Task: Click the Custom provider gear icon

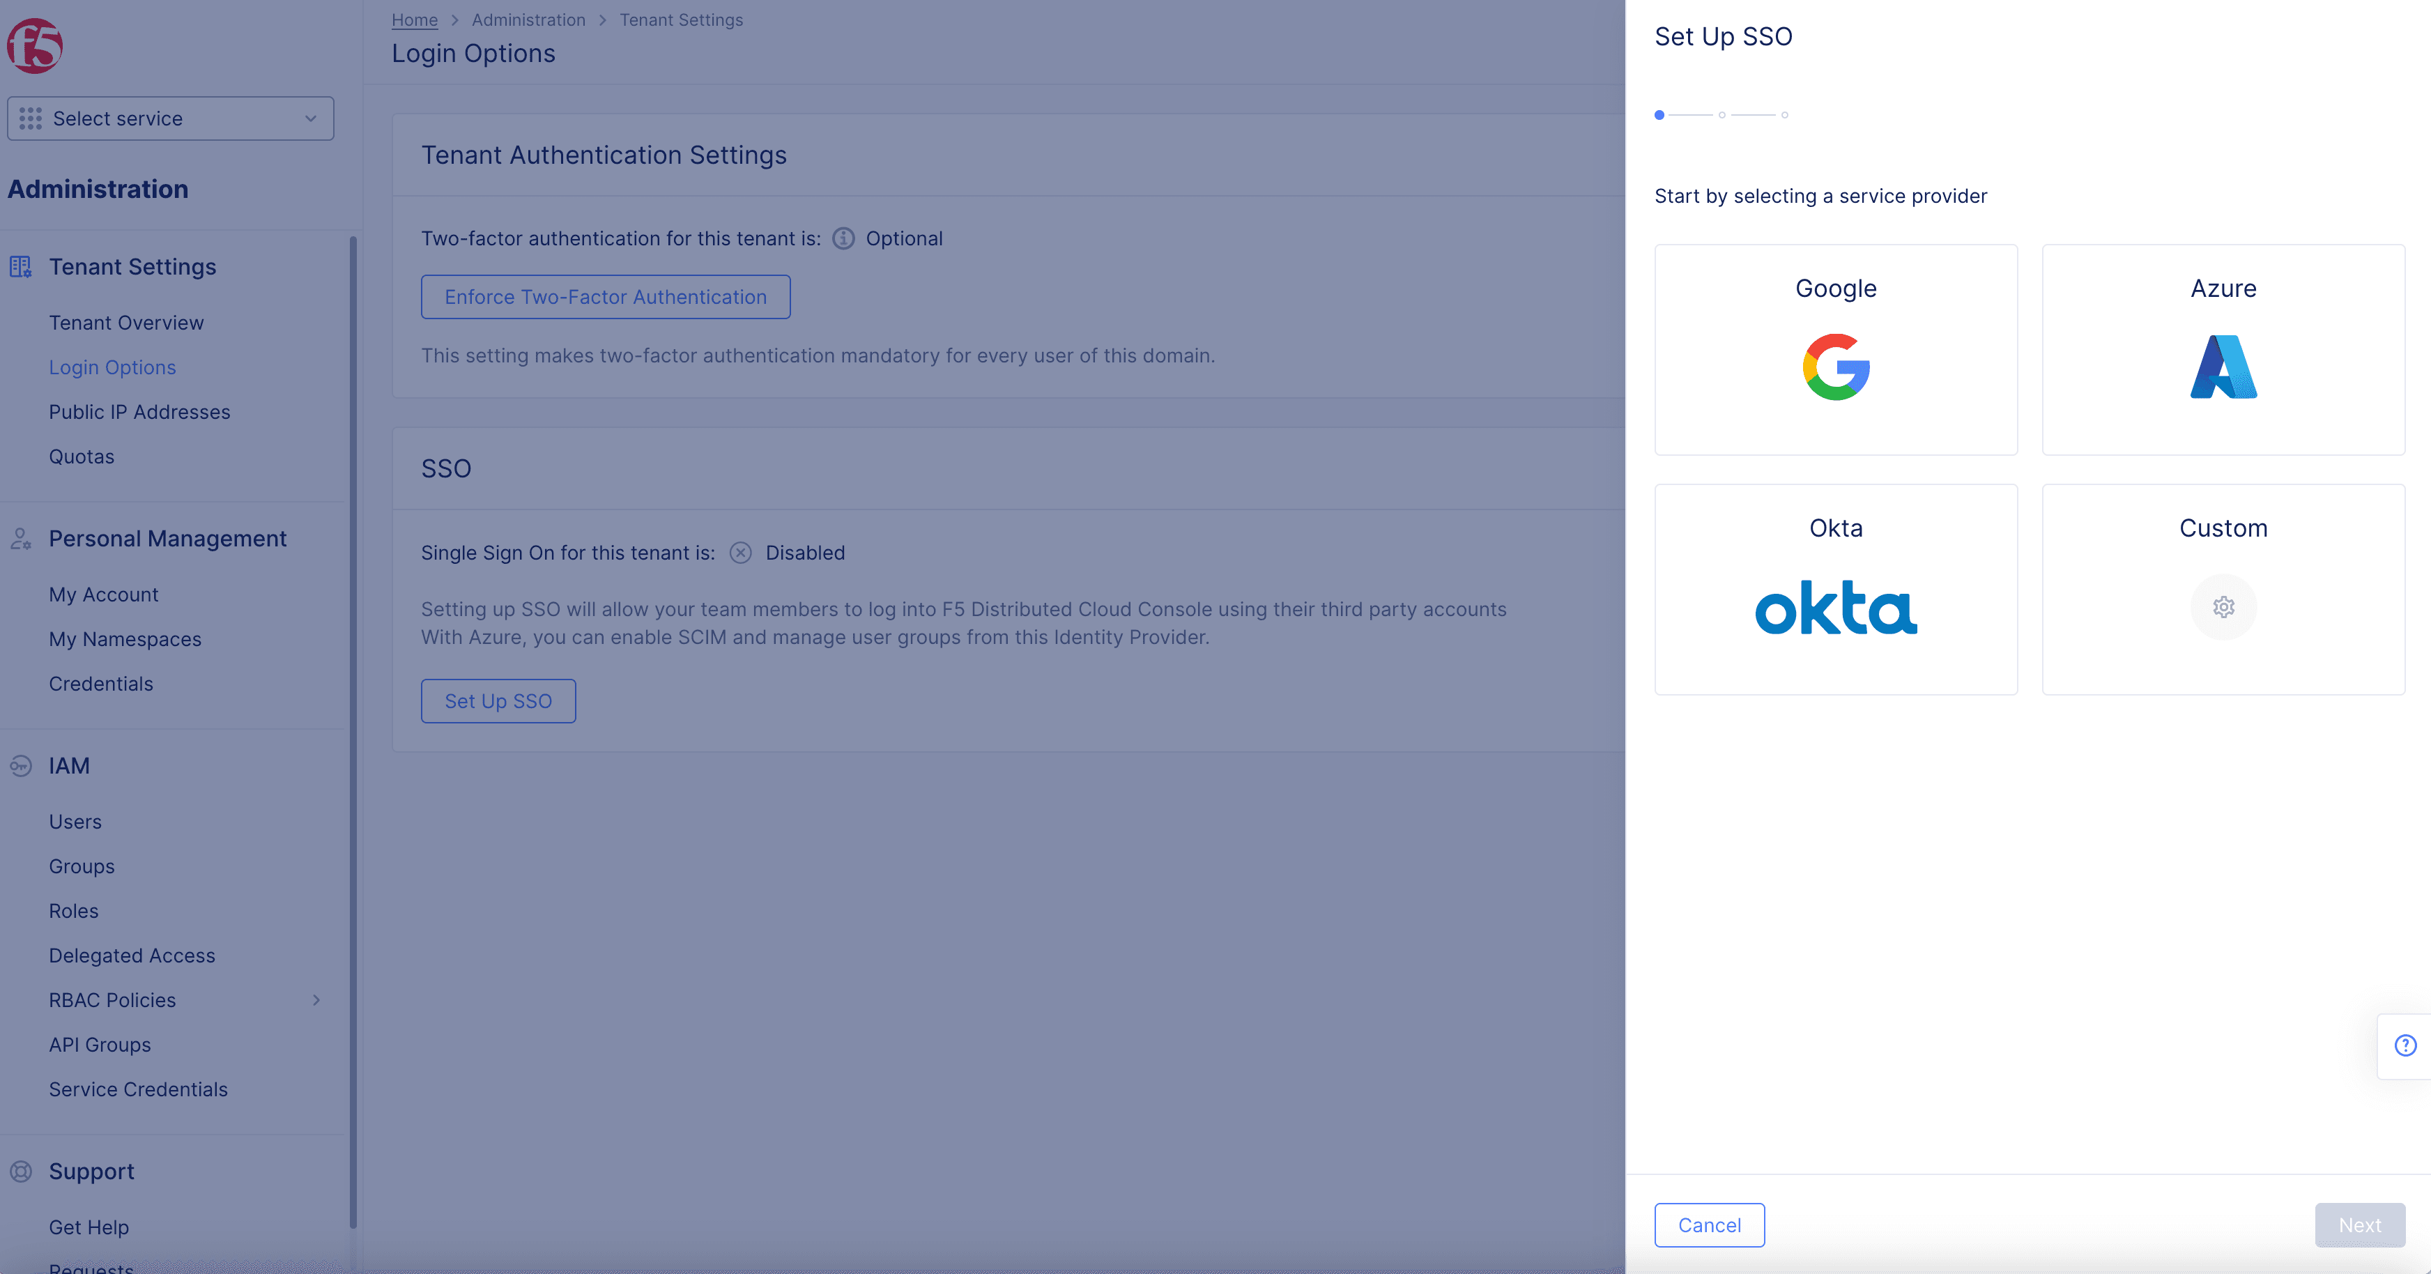Action: 2223,607
